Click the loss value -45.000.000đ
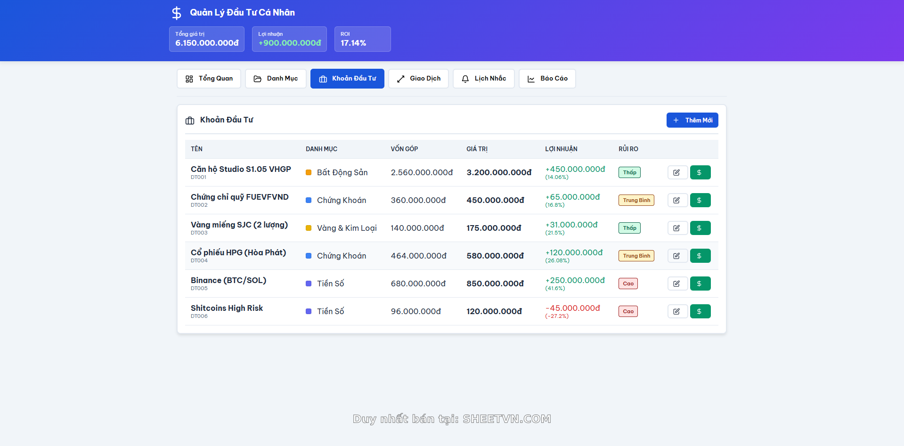The width and height of the screenshot is (904, 446). coord(572,308)
